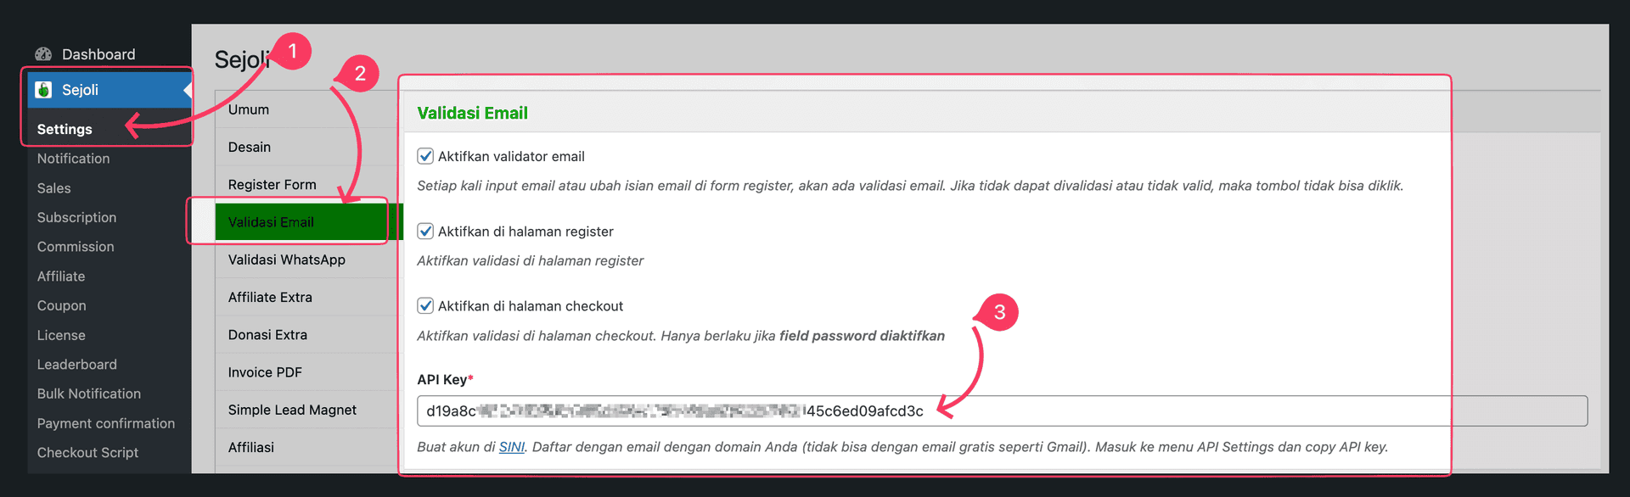Click the Sejoli page title

click(x=242, y=59)
